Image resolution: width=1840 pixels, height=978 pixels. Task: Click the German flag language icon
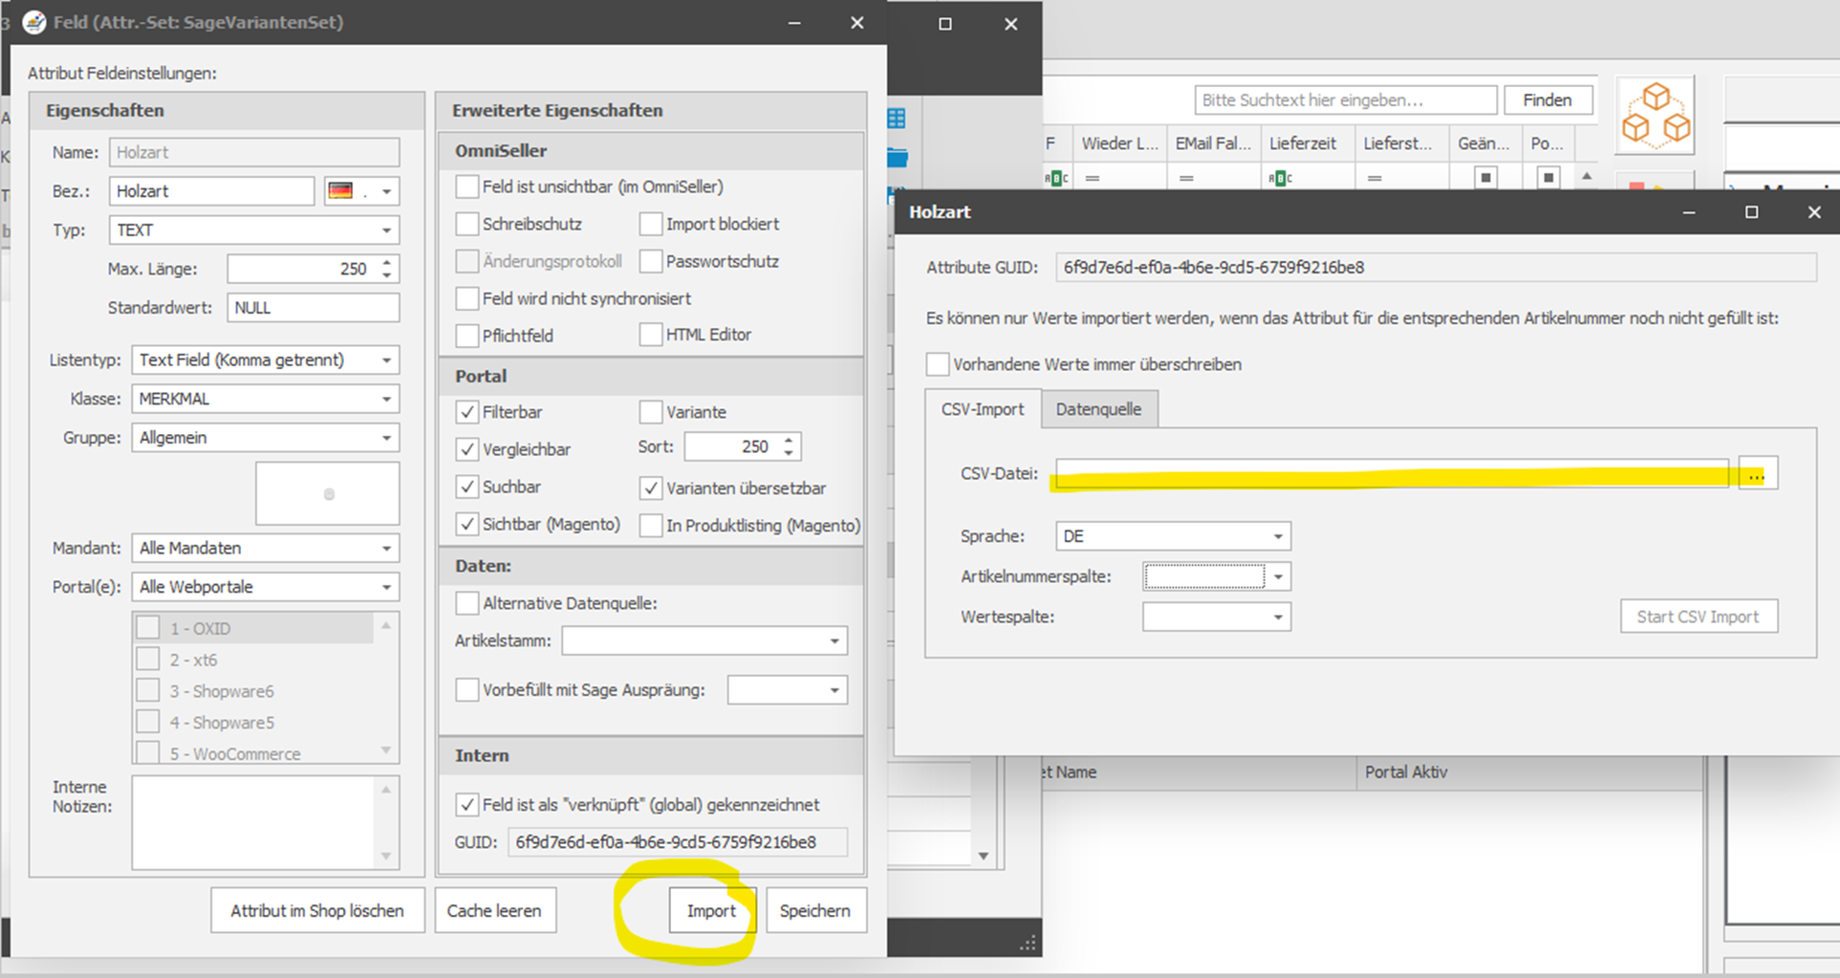tap(340, 191)
